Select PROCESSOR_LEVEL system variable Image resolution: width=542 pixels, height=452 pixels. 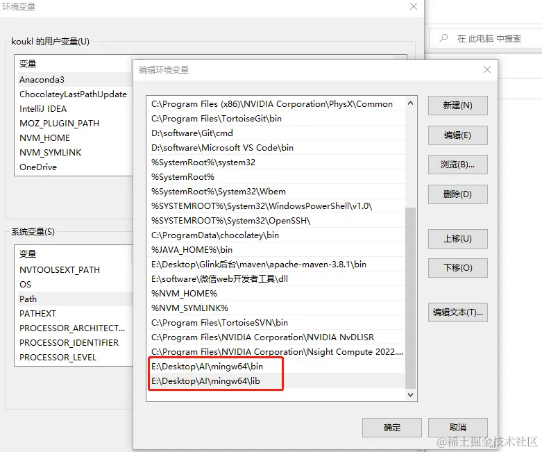[74, 358]
